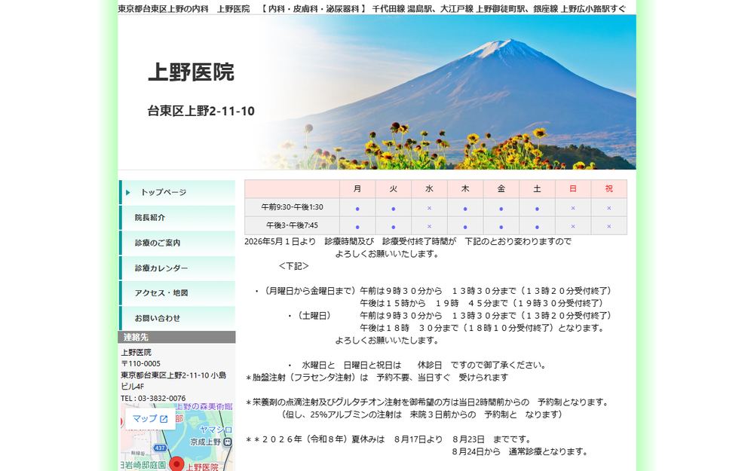Click the 胎盤注射（プラセンタ注射） notice line

tap(376, 378)
